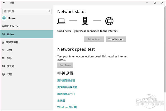Click the 代理 proxy globe icon

coord(3,74)
